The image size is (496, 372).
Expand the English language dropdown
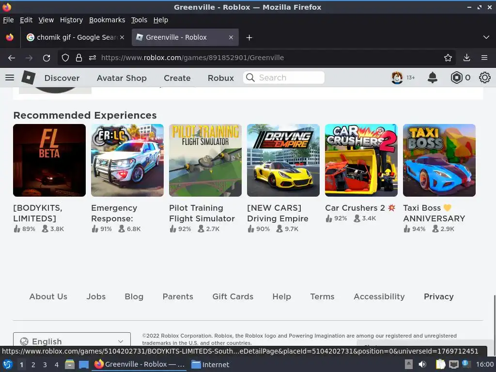click(x=72, y=341)
